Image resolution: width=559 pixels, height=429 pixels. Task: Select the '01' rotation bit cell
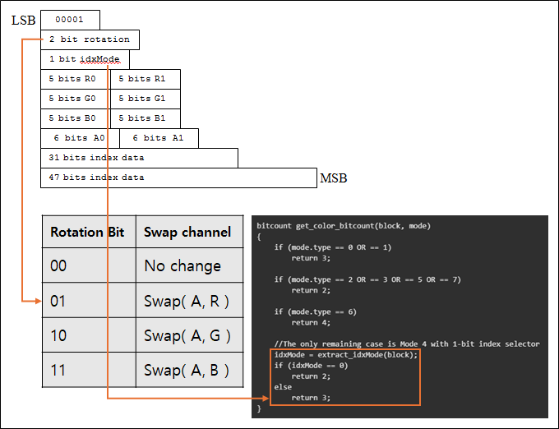(89, 300)
